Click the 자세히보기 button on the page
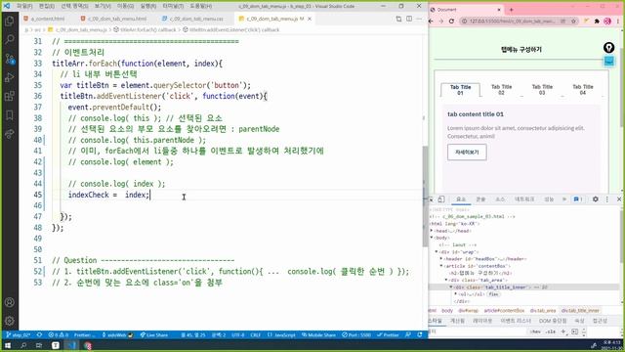The height and width of the screenshot is (352, 625). (x=467, y=153)
